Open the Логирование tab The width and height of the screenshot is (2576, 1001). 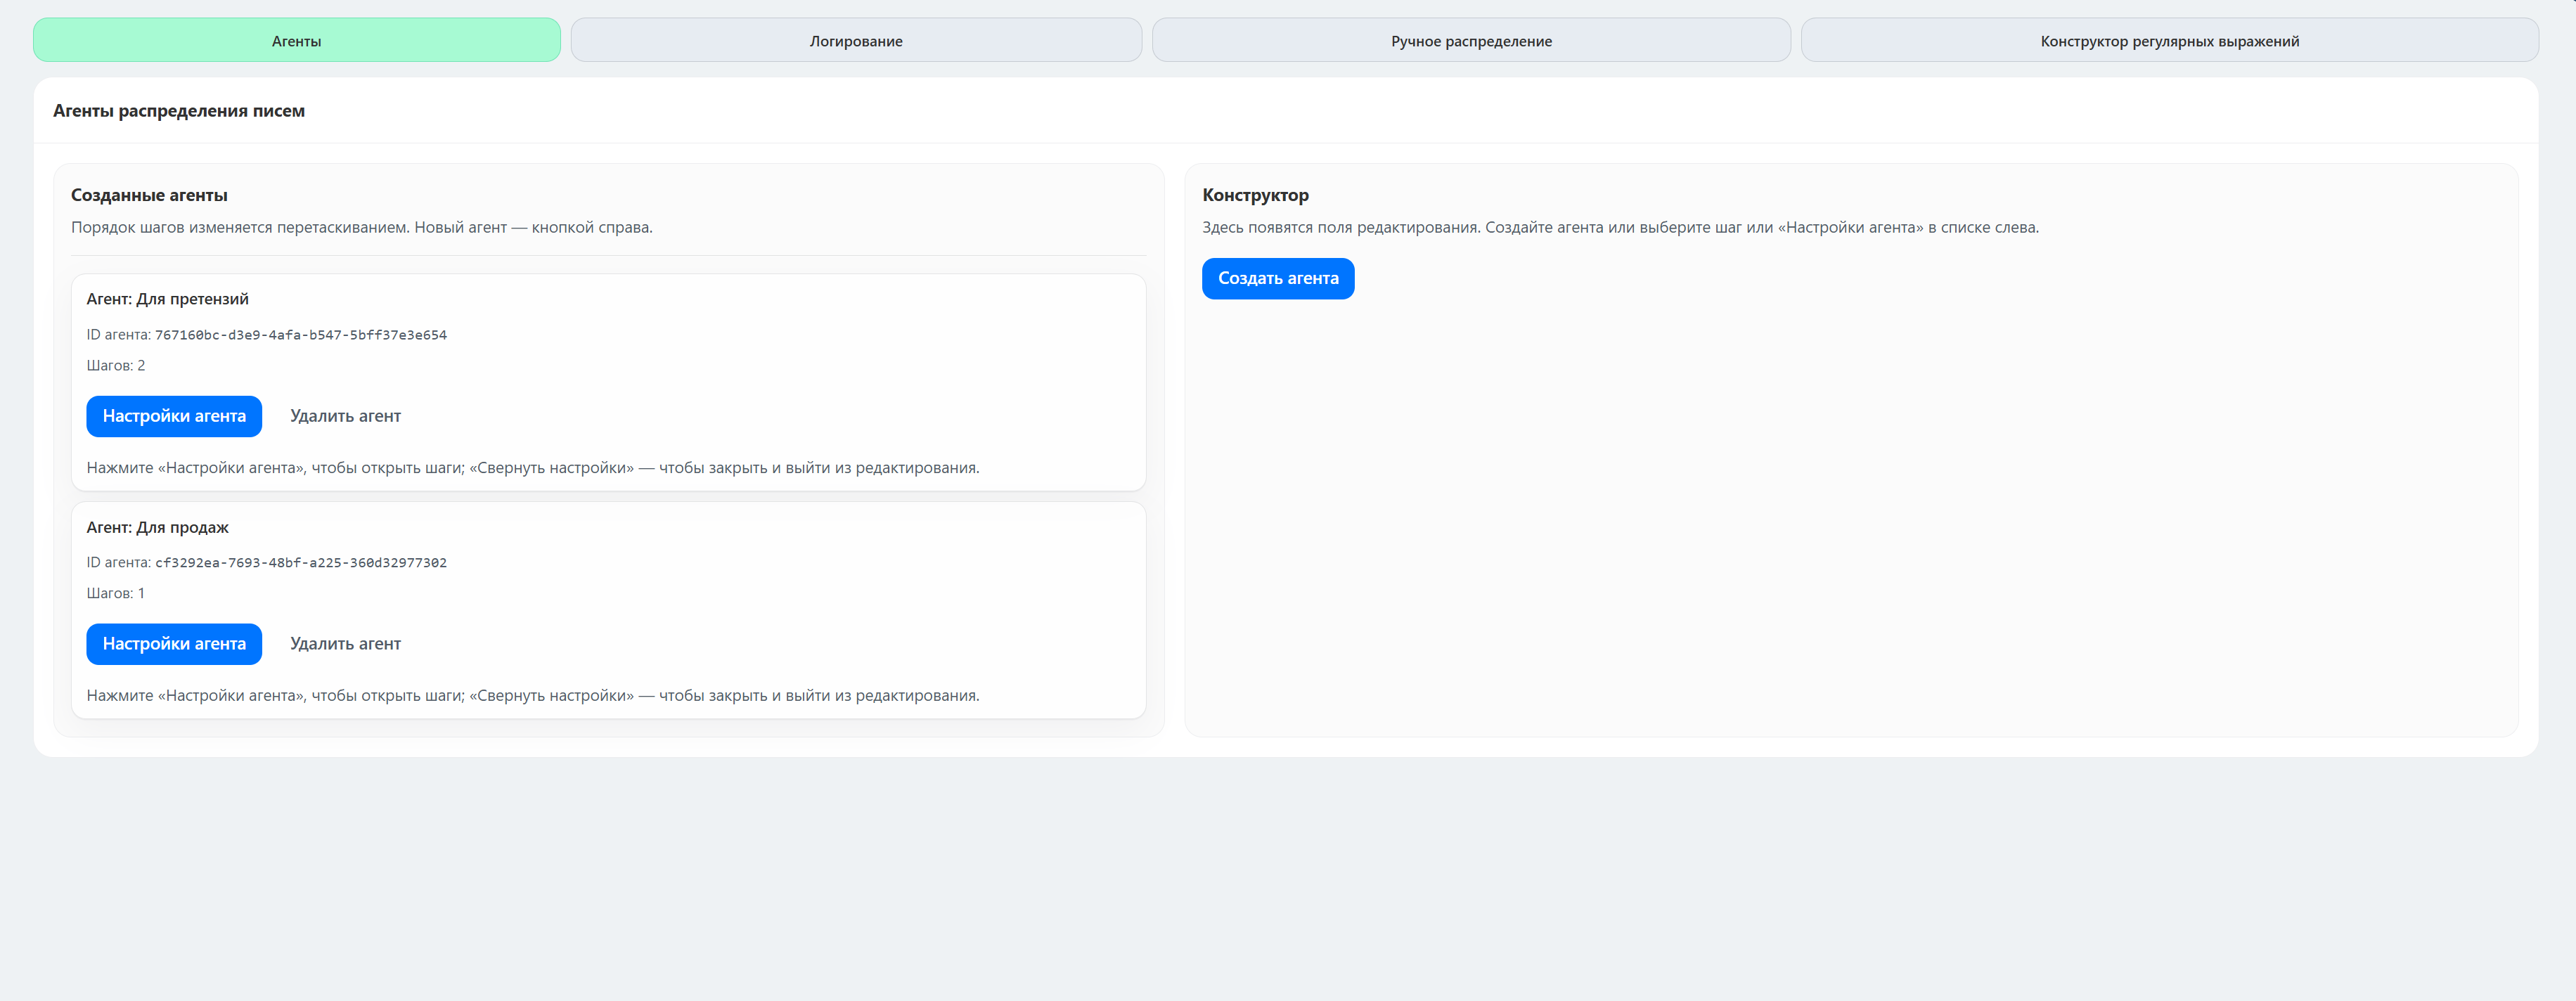point(855,41)
